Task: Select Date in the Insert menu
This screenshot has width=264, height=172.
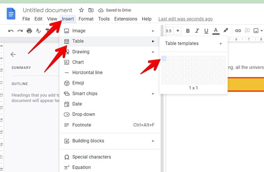Action: 110,104
